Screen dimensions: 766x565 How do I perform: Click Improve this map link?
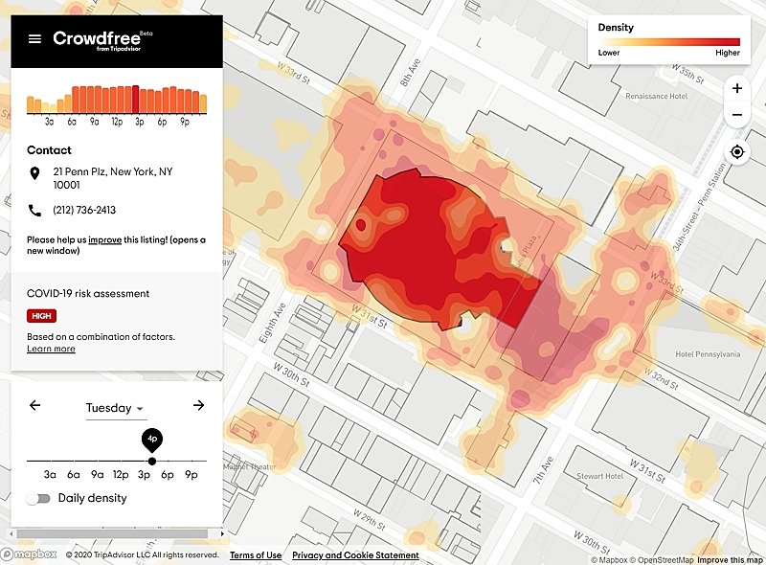[730, 560]
